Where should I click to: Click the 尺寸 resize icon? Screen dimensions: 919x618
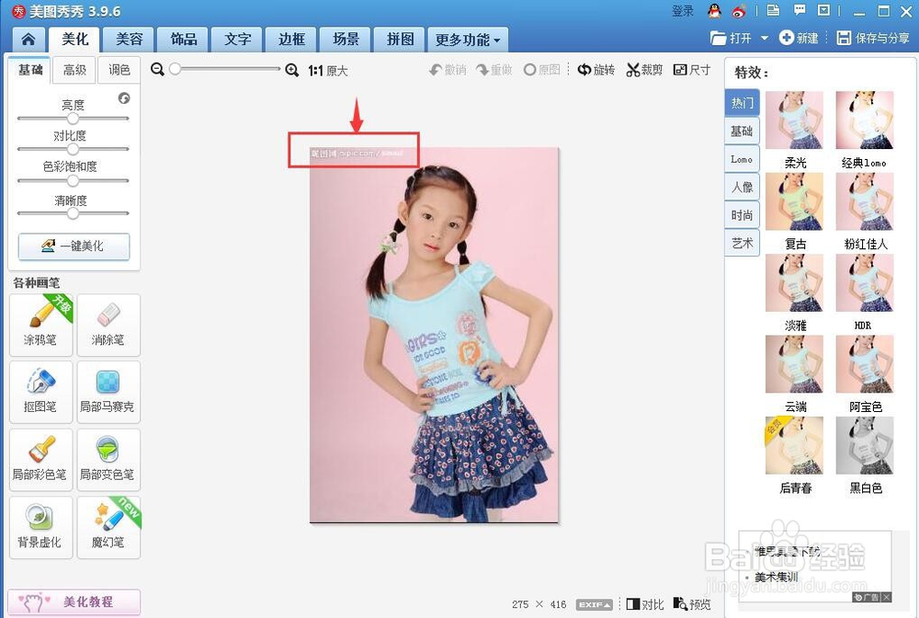point(691,69)
